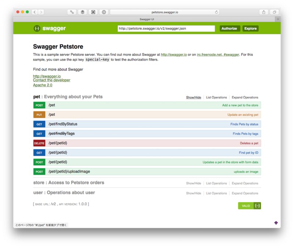The image size is (294, 247).
Task: Open the Contact the developer link
Action: coord(51,80)
